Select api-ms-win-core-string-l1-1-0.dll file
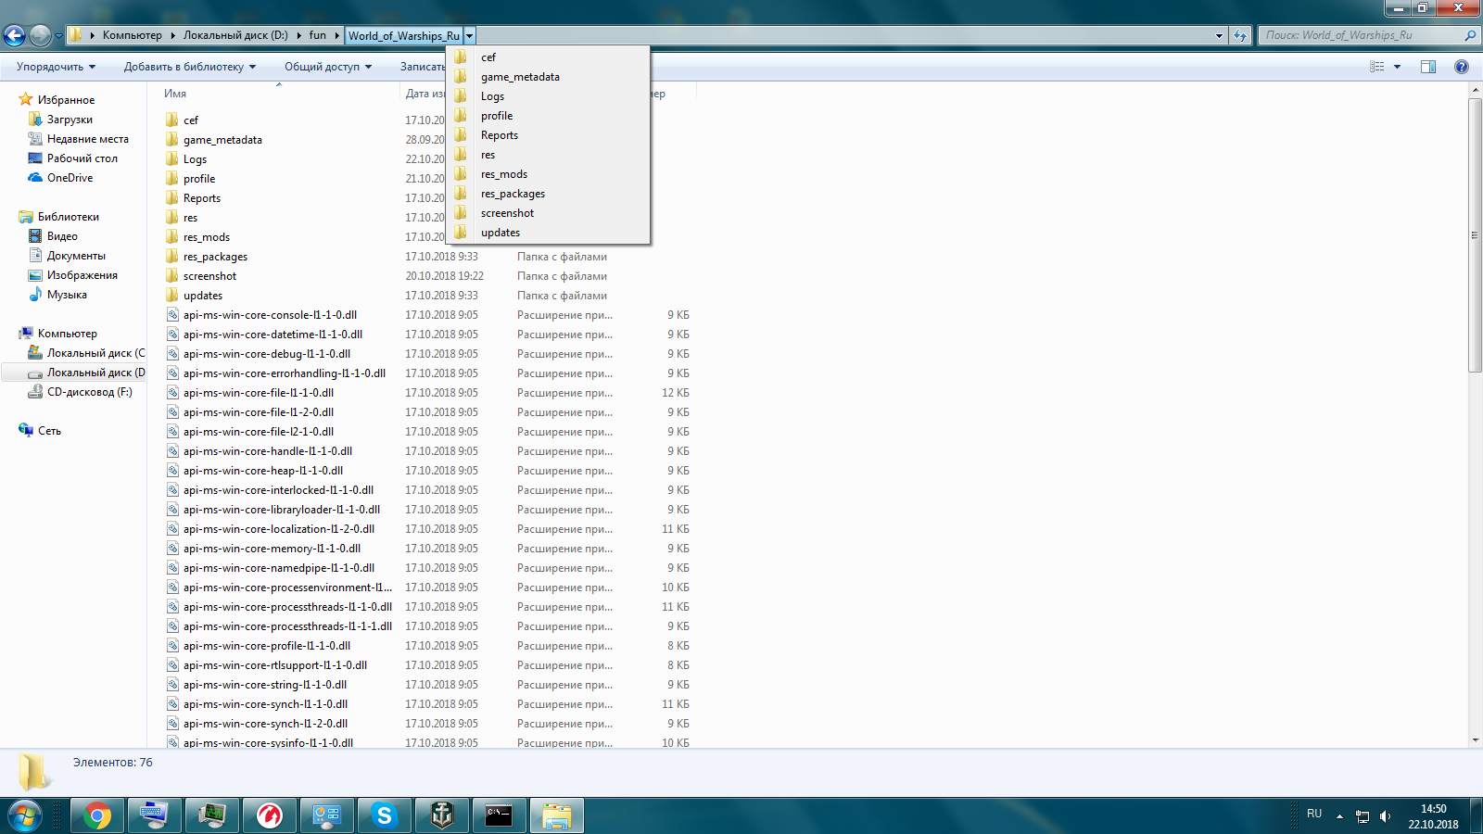 265,685
